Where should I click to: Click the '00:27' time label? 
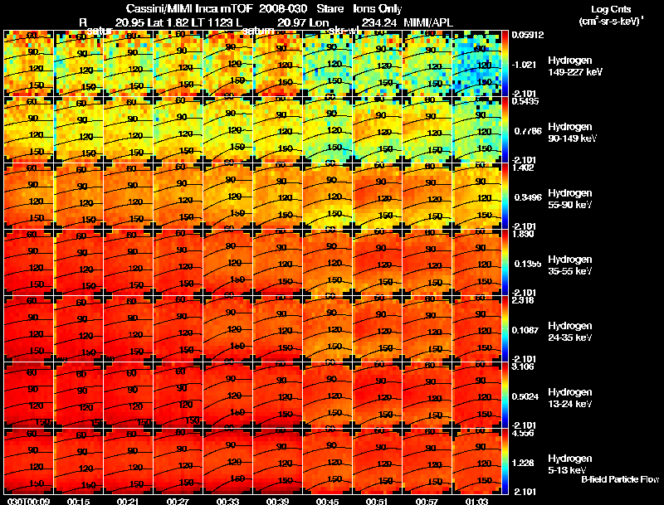point(178,501)
